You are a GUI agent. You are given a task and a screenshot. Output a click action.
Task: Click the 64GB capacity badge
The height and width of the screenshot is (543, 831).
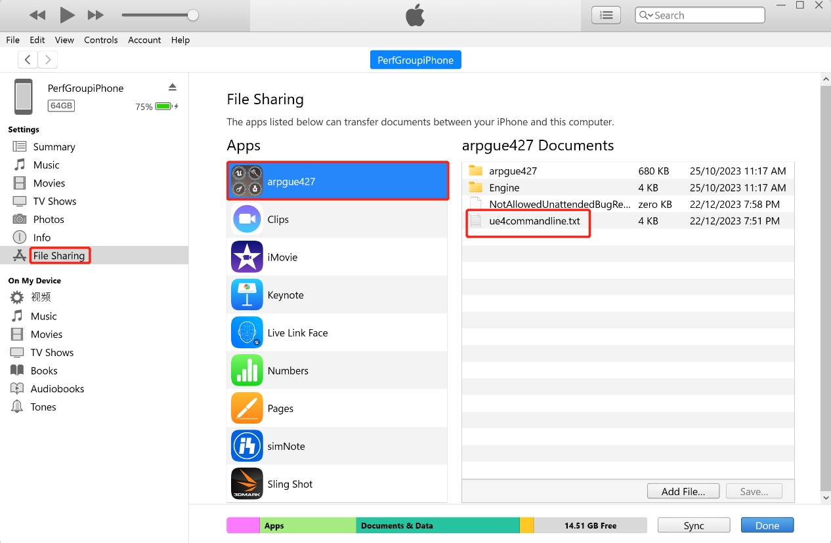click(61, 106)
